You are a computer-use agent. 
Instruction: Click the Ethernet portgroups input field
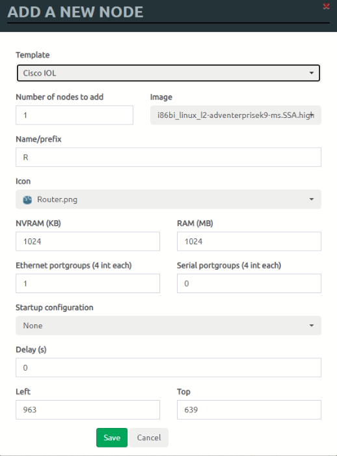(88, 283)
